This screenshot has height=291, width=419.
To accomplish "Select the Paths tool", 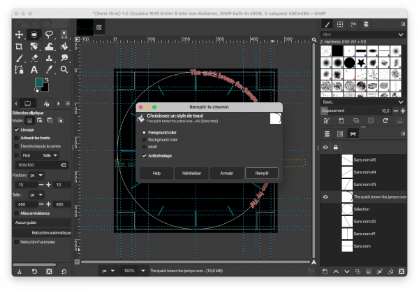I will tap(19, 70).
